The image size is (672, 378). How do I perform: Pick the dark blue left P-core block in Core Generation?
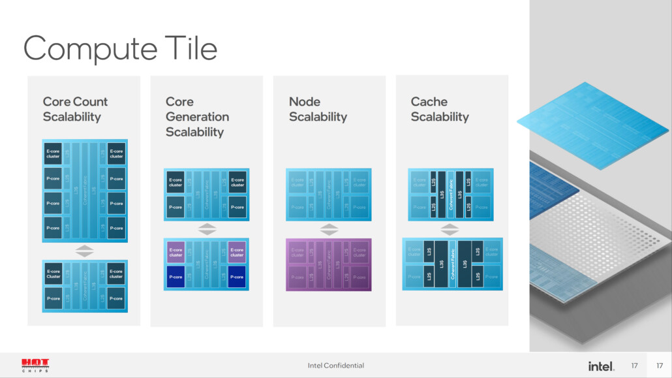[176, 277]
